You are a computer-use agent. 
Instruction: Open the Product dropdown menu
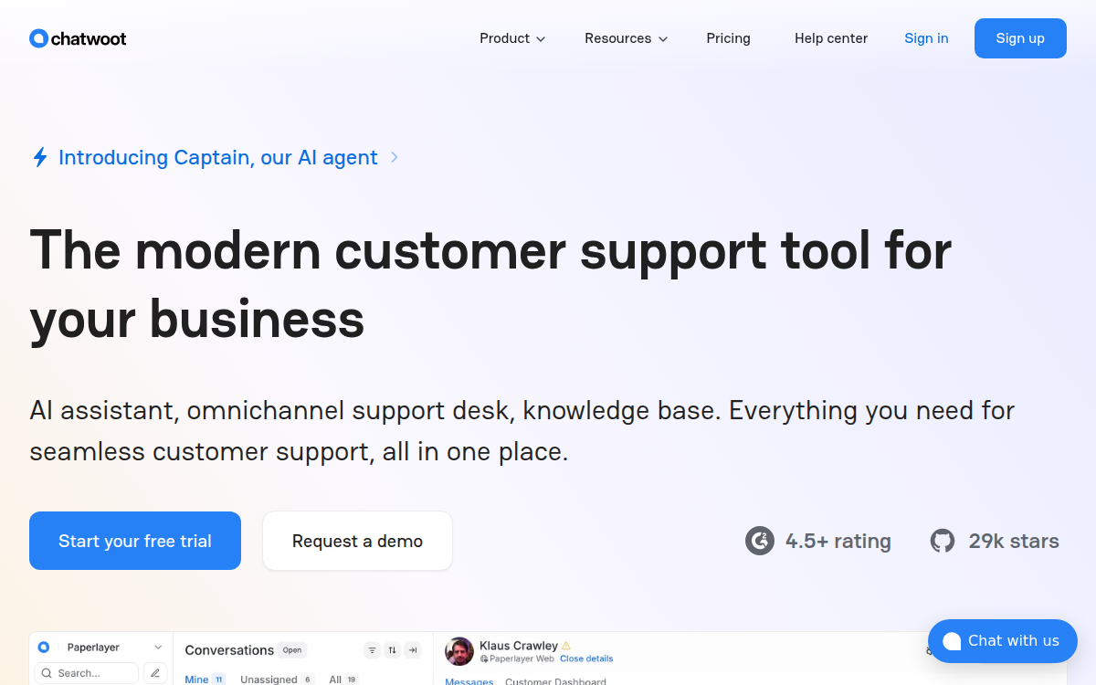tap(512, 38)
